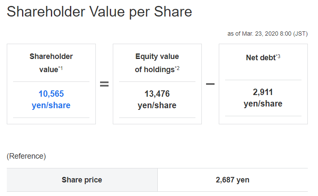The image size is (318, 196).
Task: Click yen/share text under 13,476
Action: click(157, 105)
